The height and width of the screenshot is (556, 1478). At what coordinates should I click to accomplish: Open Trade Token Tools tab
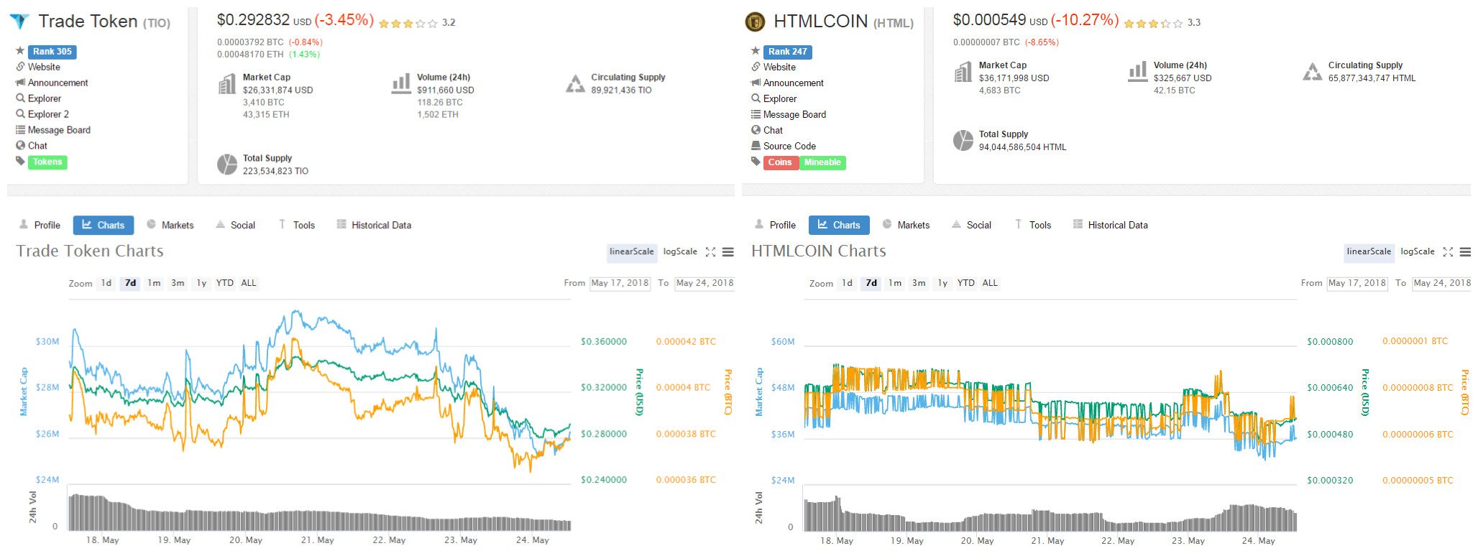tap(297, 225)
